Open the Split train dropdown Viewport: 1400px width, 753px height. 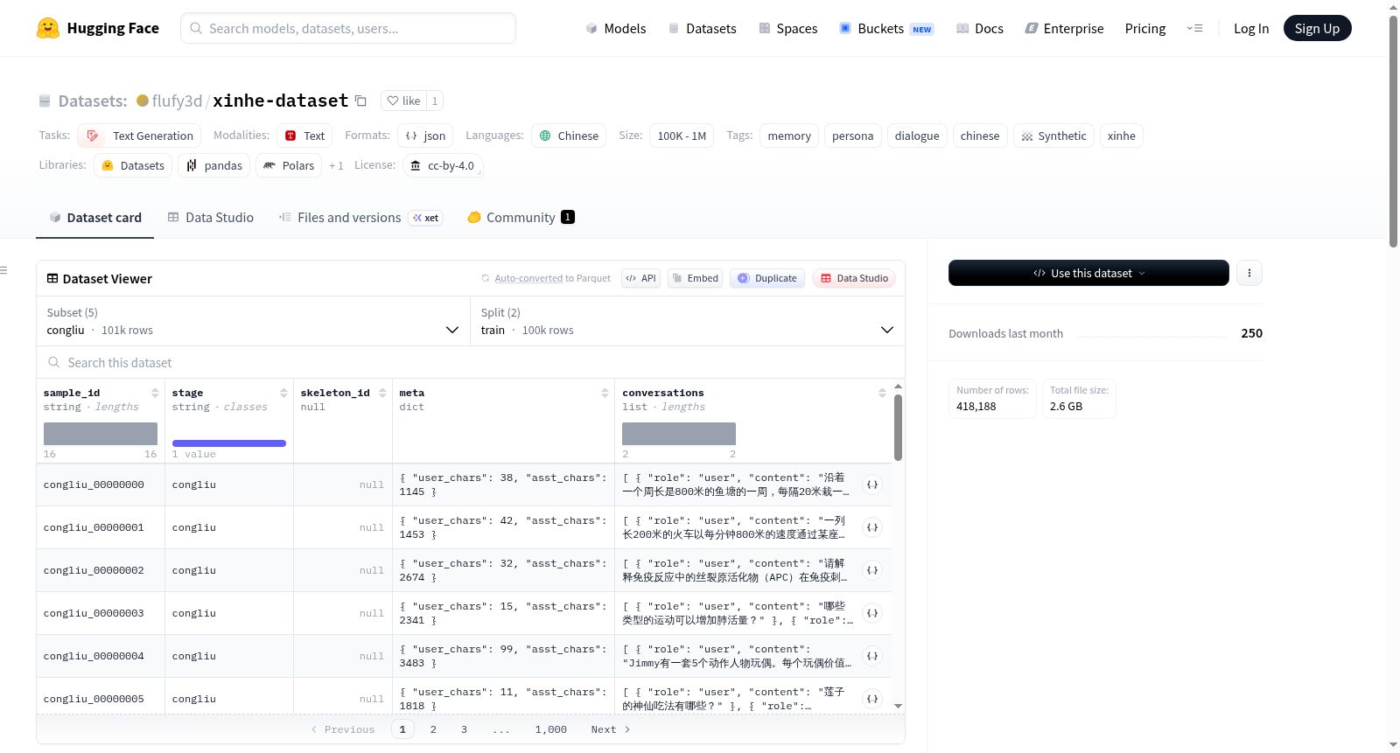click(x=688, y=321)
